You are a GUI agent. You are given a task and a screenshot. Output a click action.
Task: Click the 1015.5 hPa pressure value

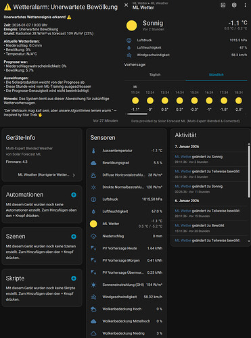tap(238, 41)
